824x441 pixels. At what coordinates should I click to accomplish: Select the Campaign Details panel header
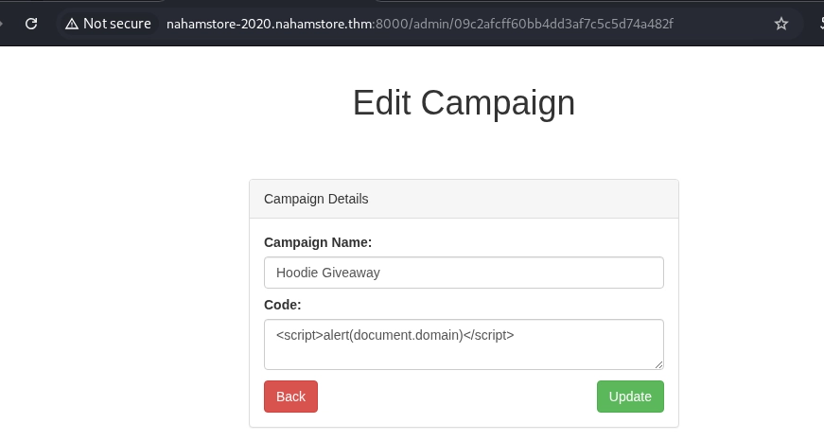(x=464, y=199)
